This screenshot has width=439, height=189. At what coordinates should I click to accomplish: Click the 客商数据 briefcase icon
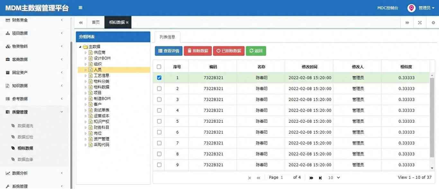click(8, 60)
